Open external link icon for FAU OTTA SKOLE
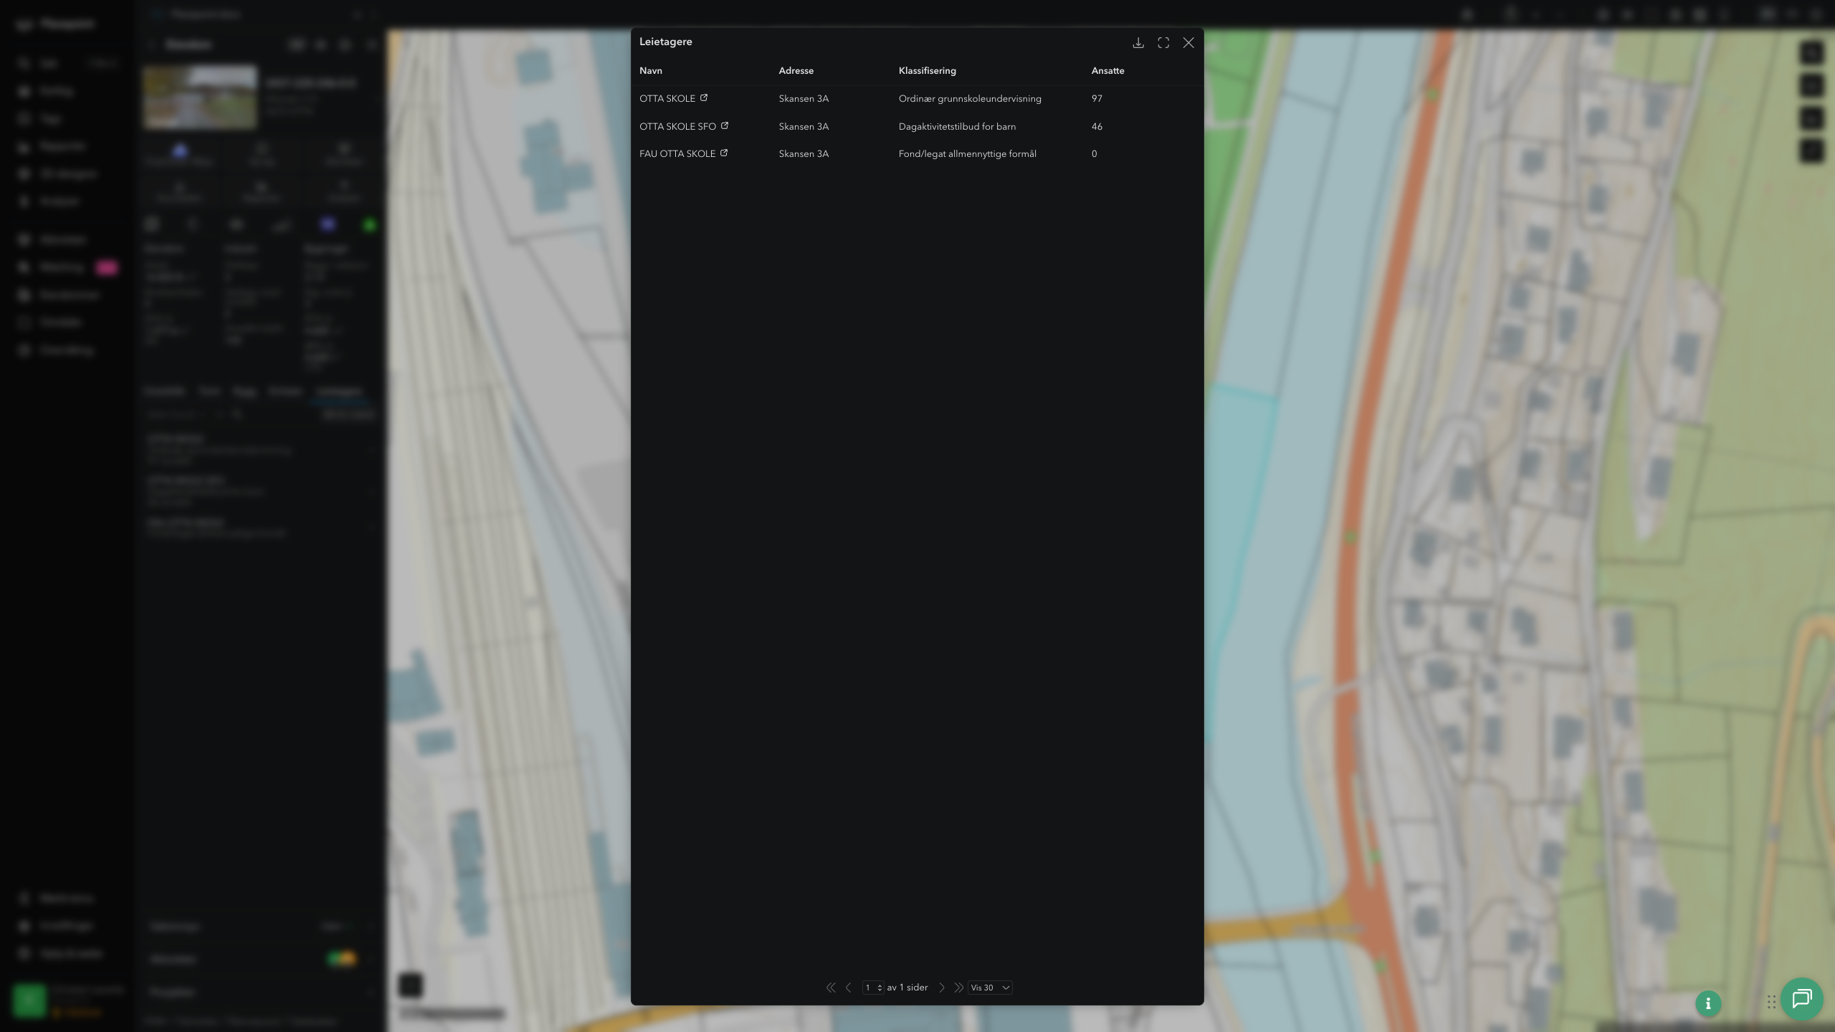This screenshot has height=1032, width=1835. pos(724,153)
